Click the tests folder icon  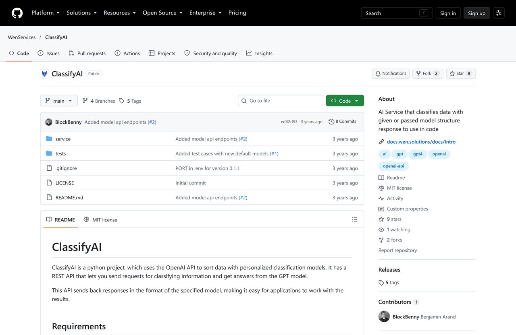(49, 153)
